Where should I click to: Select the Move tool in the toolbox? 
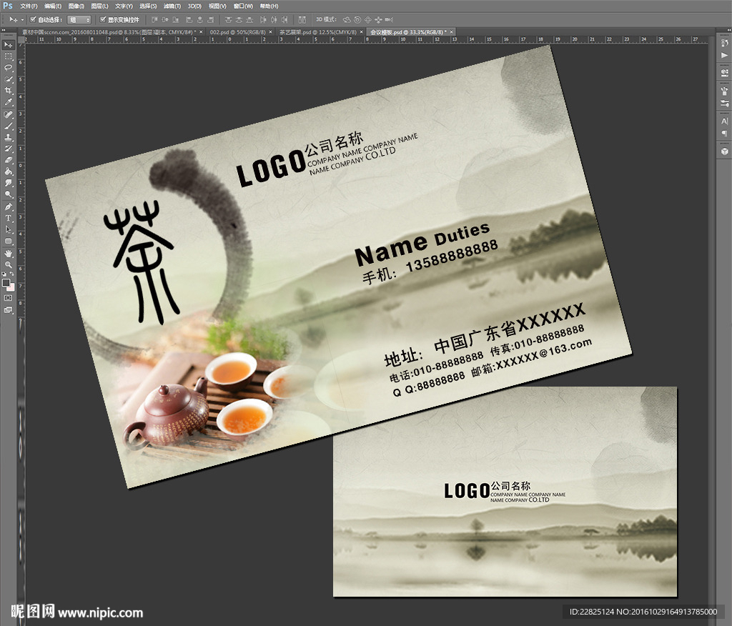tap(9, 45)
